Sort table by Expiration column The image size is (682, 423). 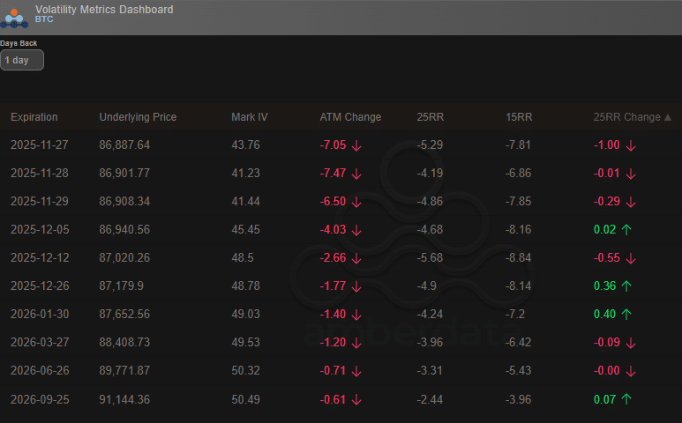click(34, 117)
